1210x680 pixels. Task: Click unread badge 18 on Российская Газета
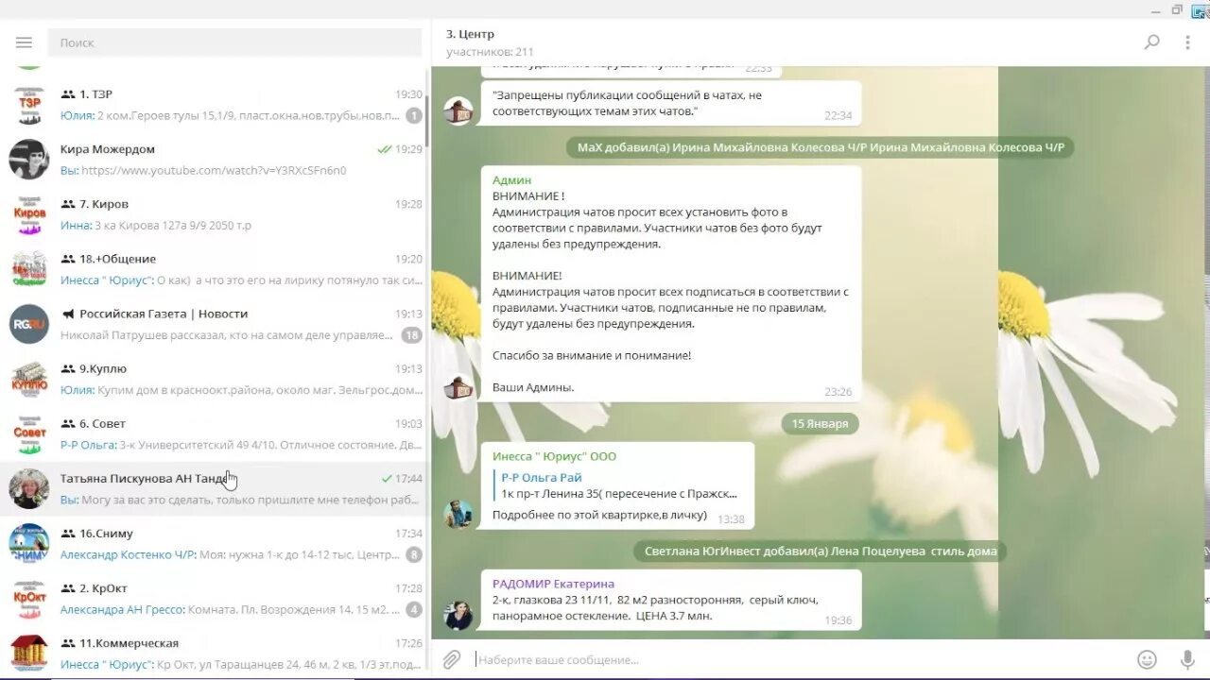tap(411, 335)
